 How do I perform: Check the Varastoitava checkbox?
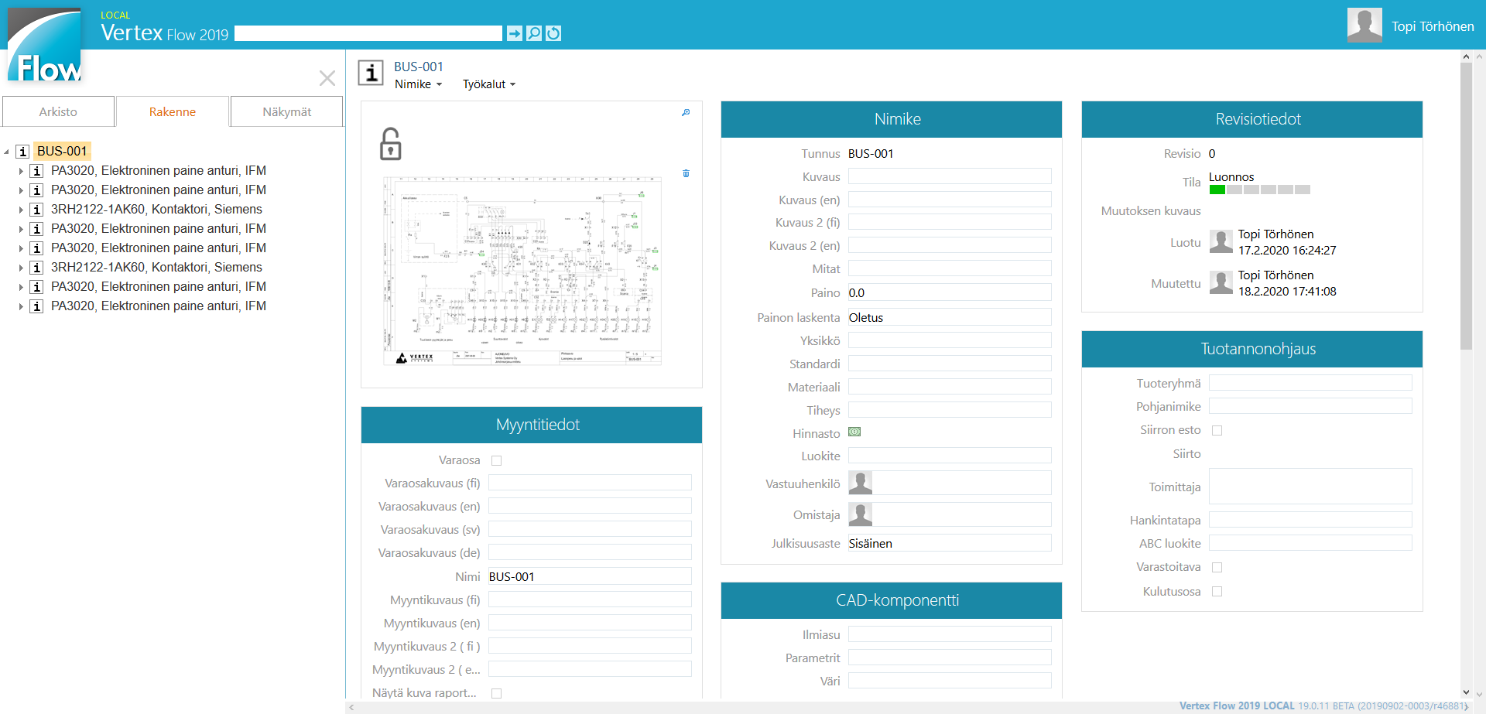coord(1217,568)
